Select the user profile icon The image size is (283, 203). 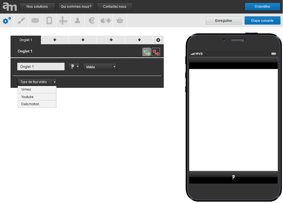(x=77, y=21)
